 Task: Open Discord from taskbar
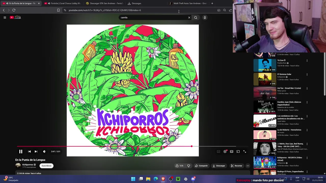pos(193,179)
